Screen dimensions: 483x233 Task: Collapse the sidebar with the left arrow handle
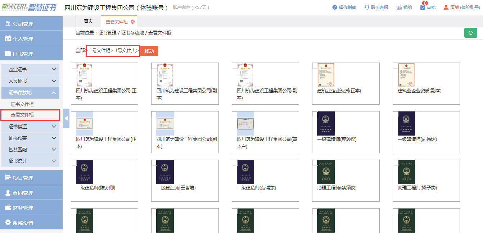(x=66, y=118)
